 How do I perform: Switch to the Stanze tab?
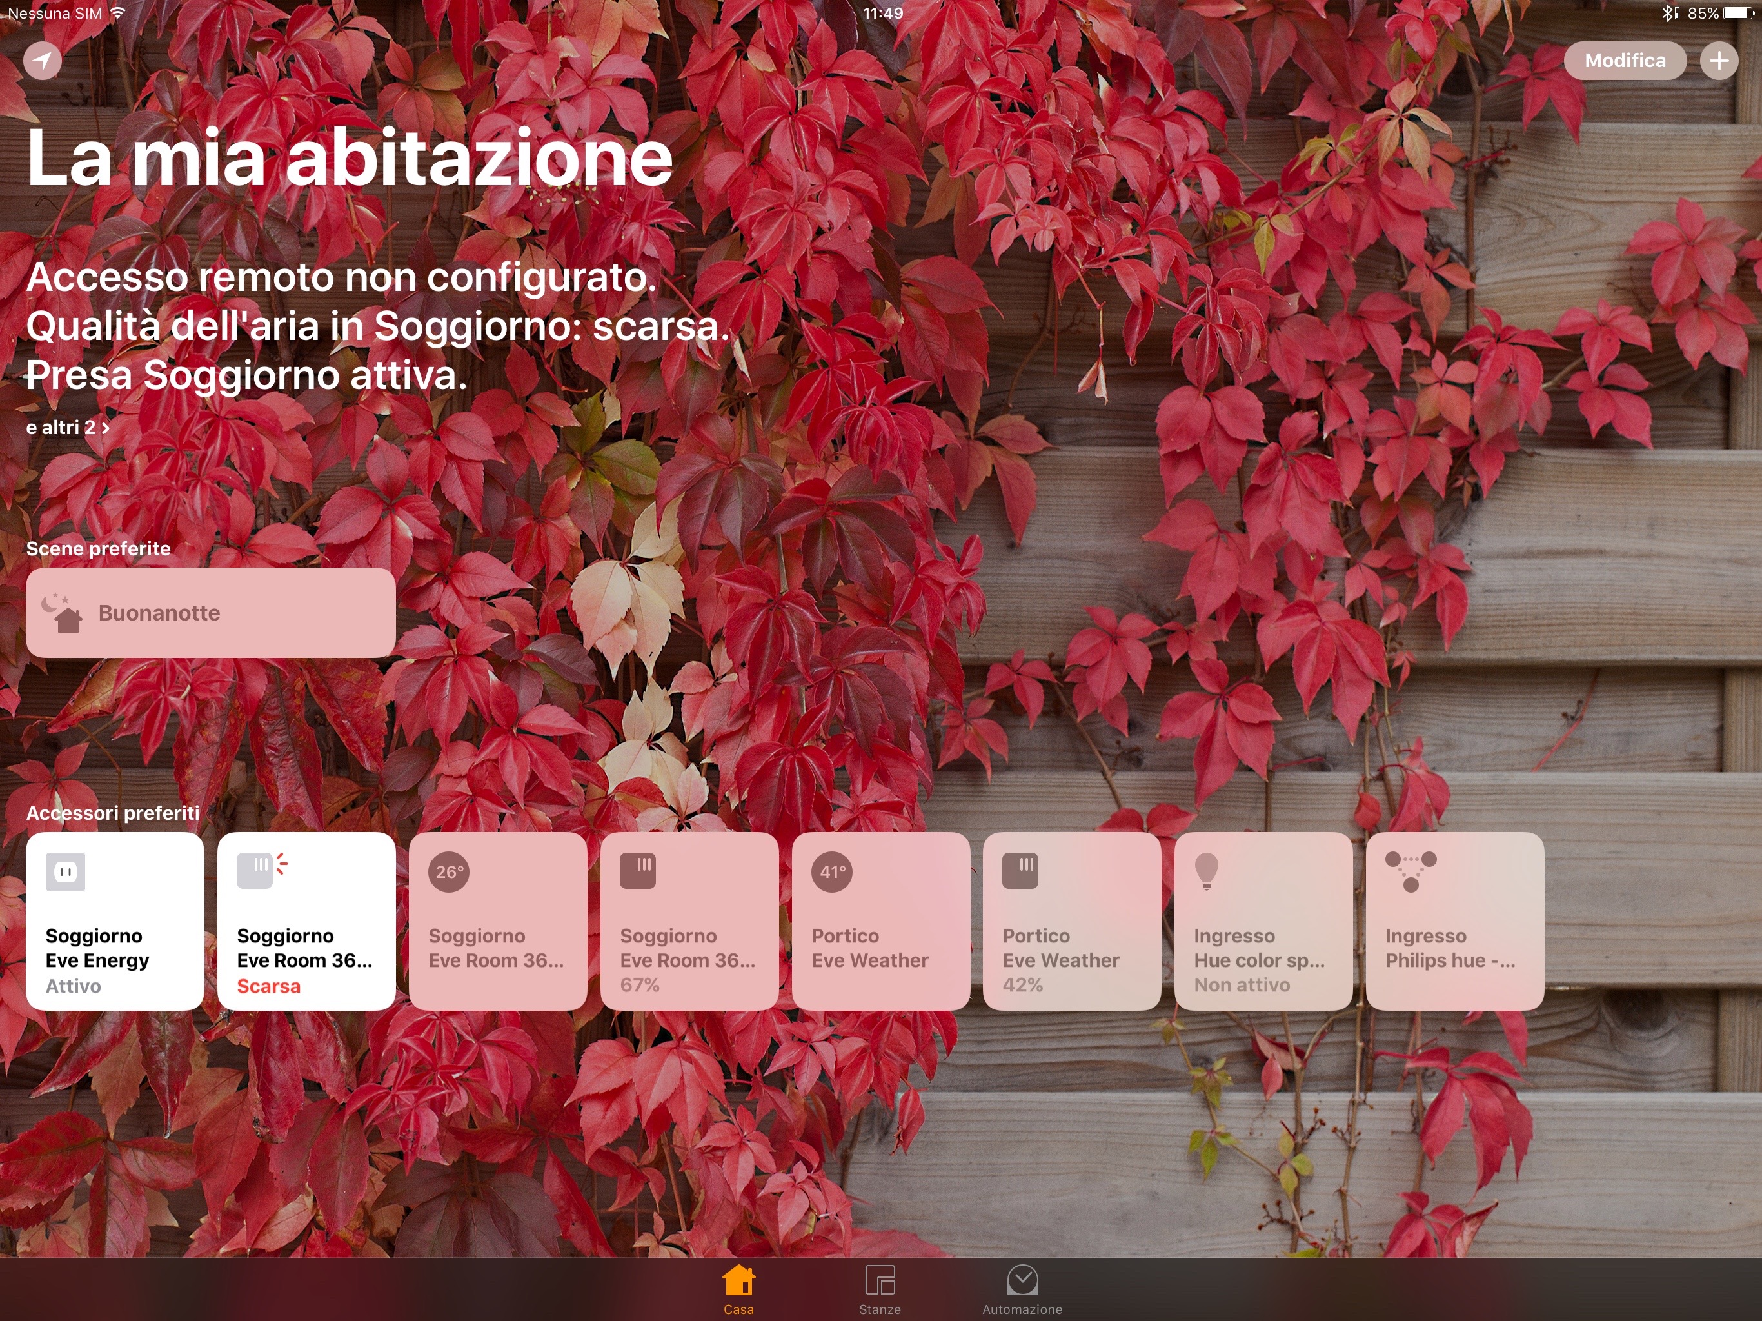880,1289
